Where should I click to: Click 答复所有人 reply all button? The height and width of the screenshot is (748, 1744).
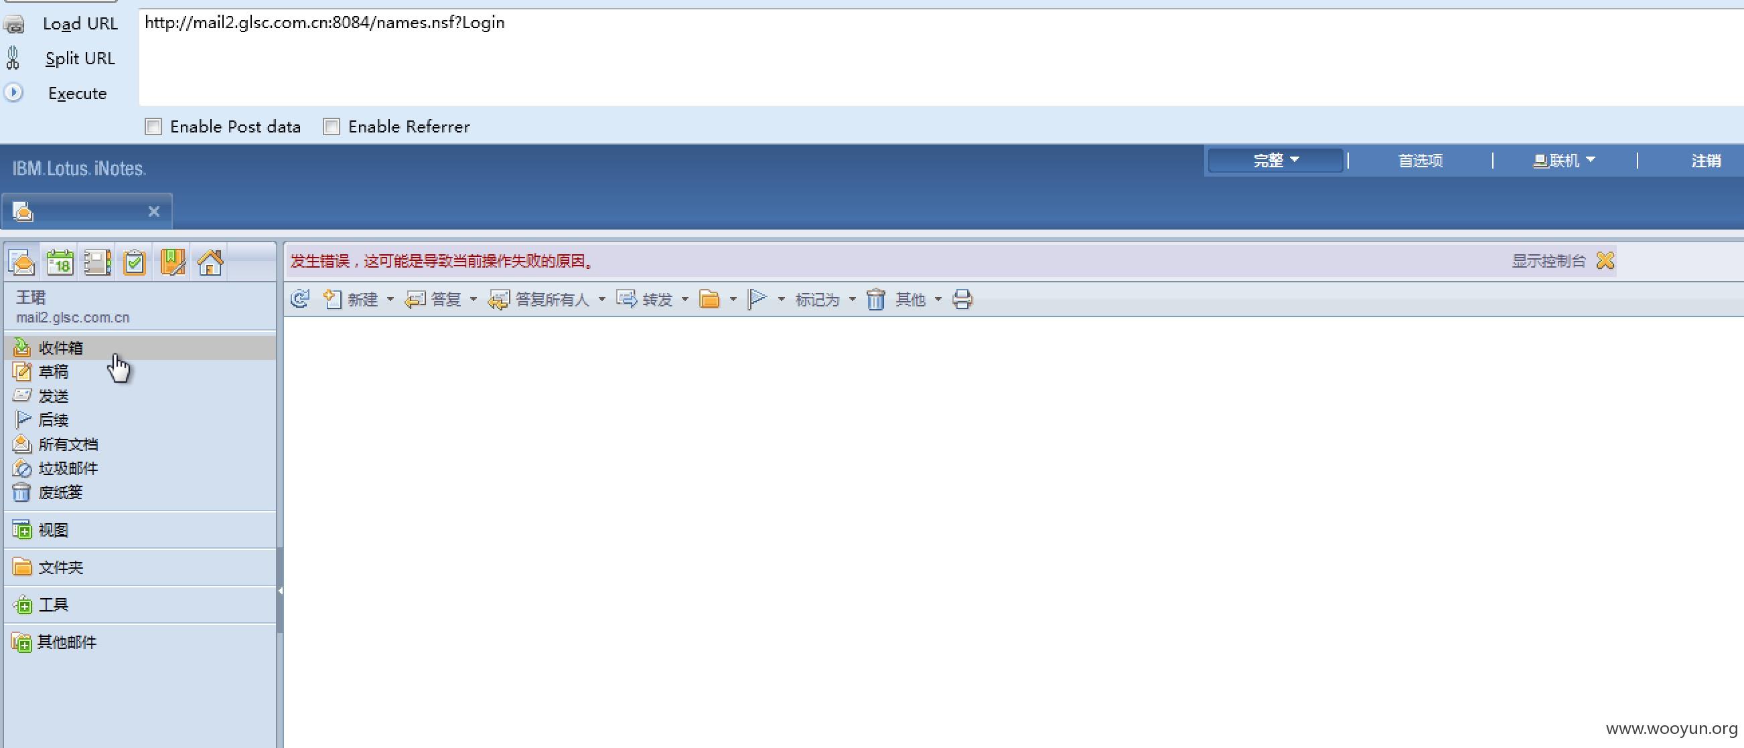[539, 299]
